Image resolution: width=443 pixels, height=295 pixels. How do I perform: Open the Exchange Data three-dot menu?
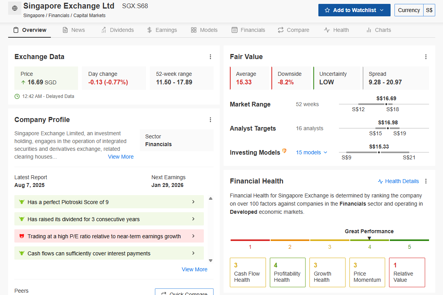(x=210, y=57)
